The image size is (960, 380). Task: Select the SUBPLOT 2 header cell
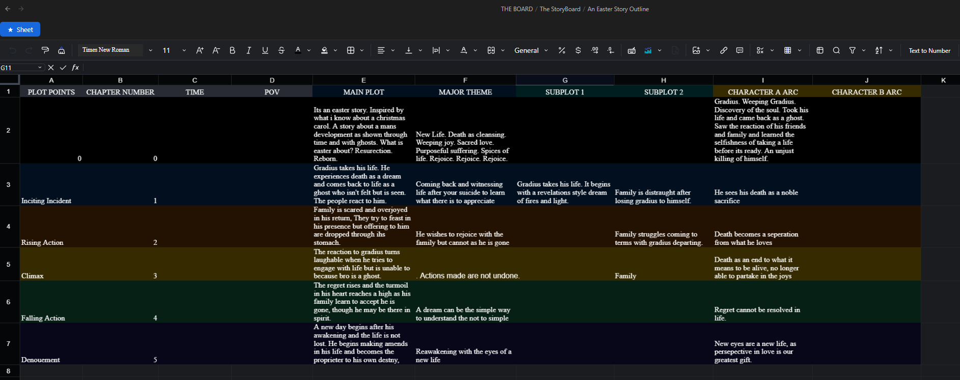point(663,92)
